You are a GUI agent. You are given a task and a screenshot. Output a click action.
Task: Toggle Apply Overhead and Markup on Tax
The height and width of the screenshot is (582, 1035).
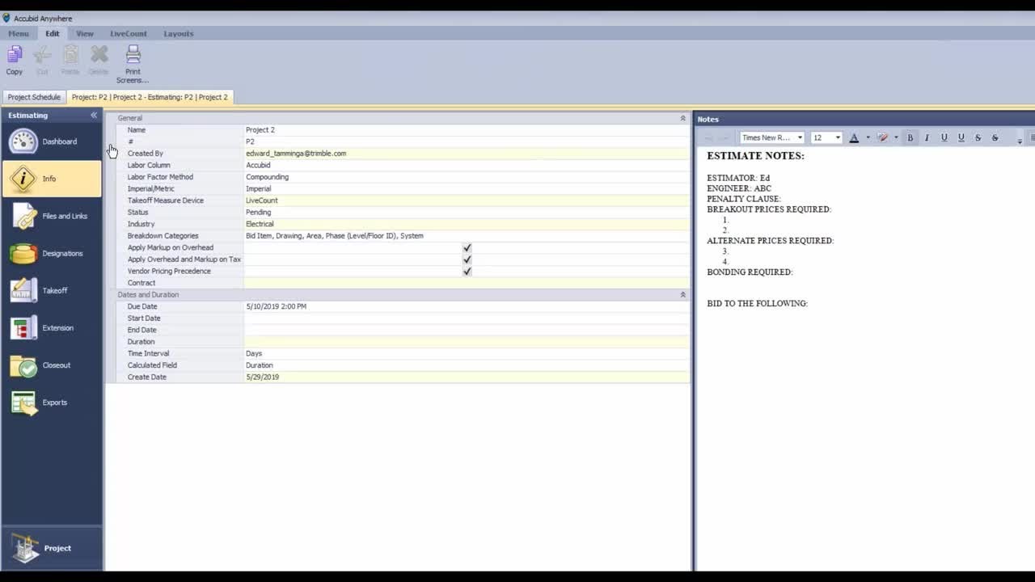467,259
